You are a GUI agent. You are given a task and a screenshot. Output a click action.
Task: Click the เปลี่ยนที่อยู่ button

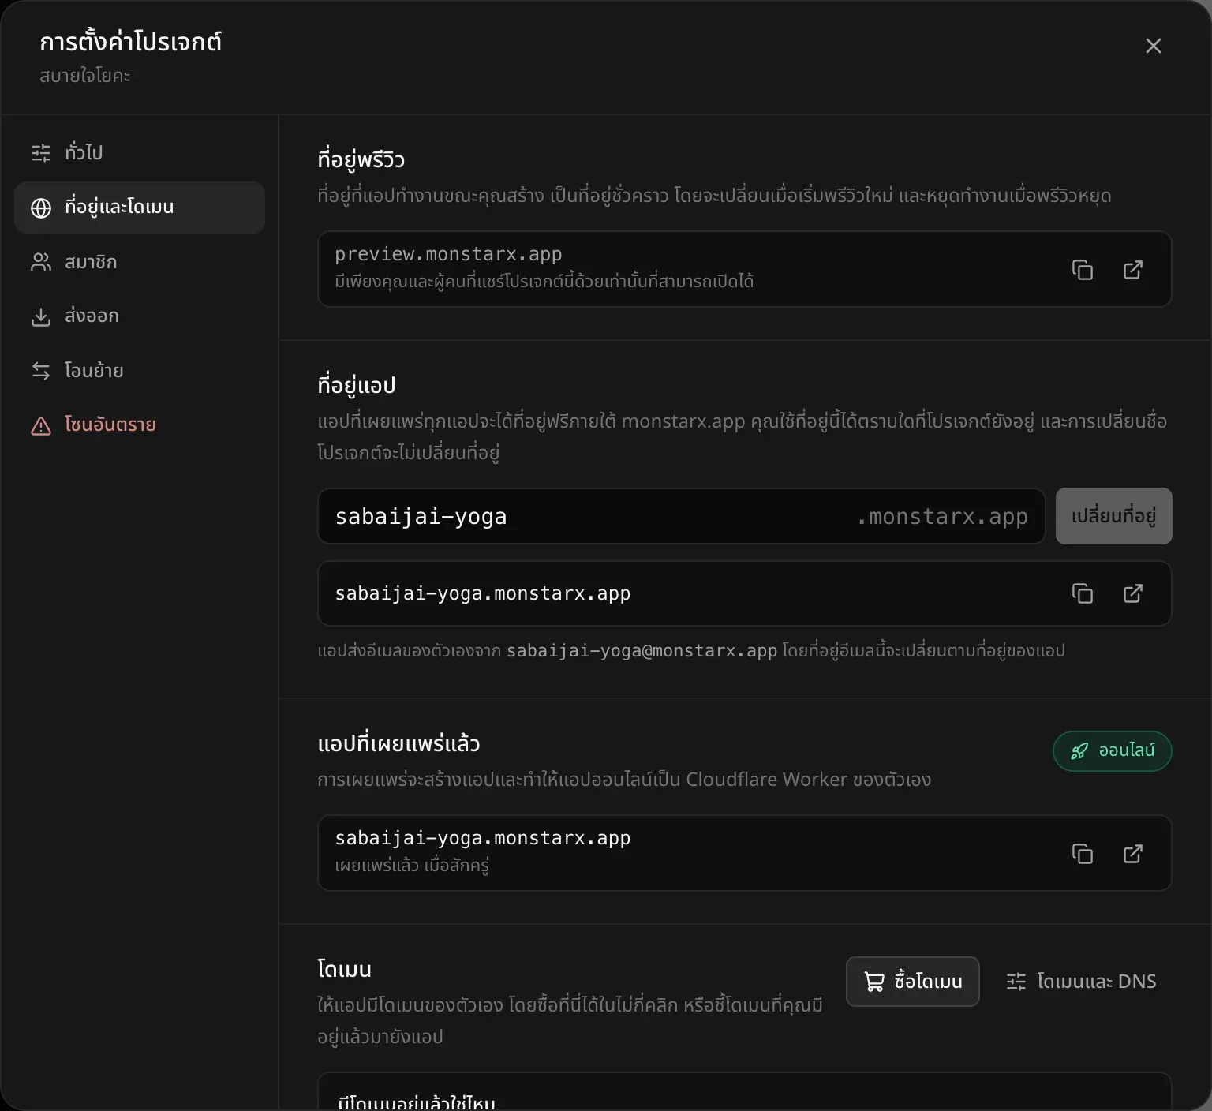pos(1114,516)
